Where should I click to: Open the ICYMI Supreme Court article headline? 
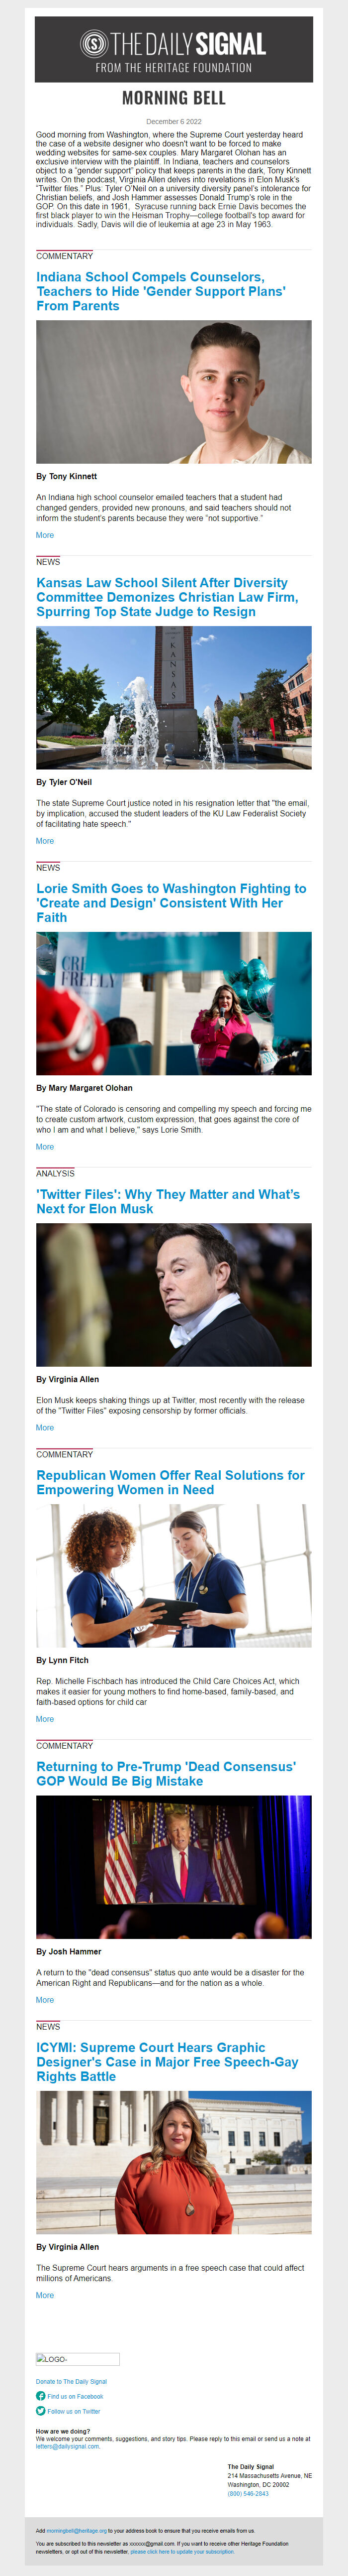[167, 2062]
